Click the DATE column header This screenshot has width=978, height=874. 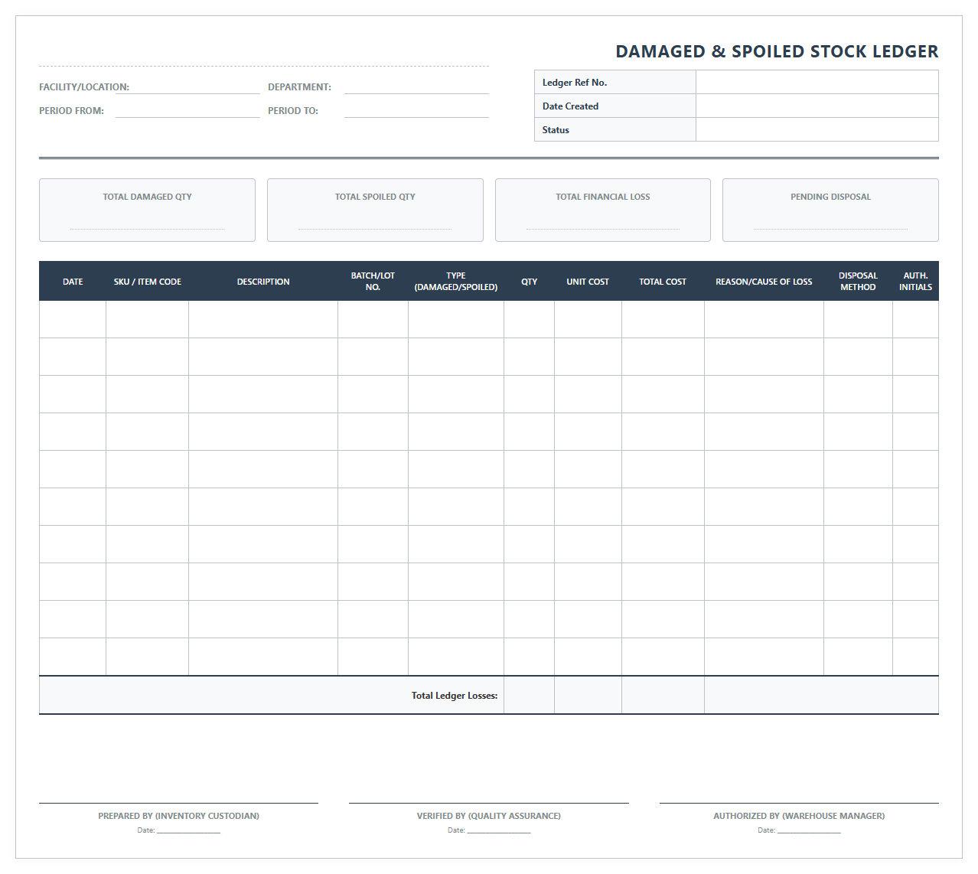[x=73, y=282]
